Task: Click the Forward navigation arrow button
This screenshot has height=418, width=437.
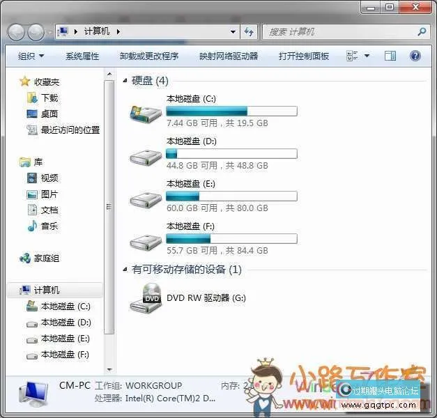Action: [x=36, y=32]
